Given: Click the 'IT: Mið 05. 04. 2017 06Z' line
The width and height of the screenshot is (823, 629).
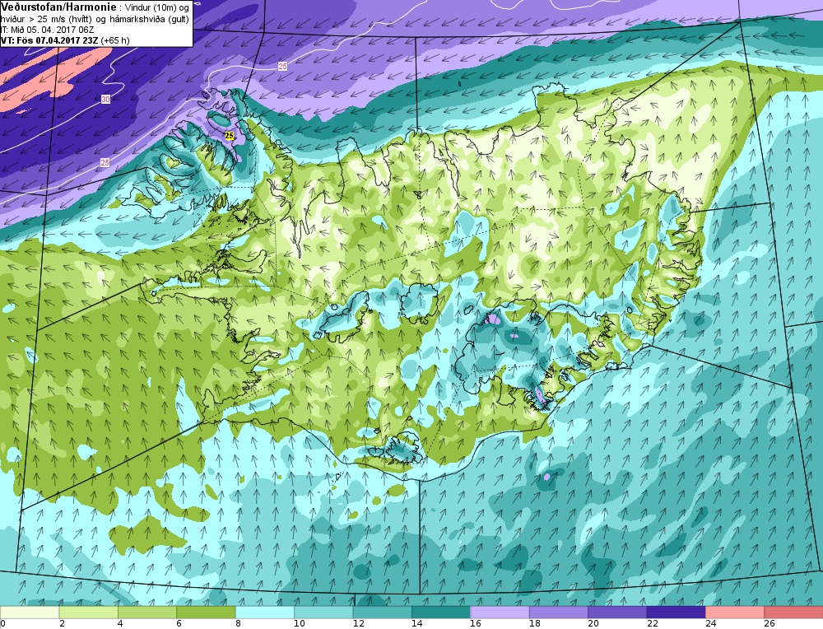Looking at the screenshot, I should point(48,30).
